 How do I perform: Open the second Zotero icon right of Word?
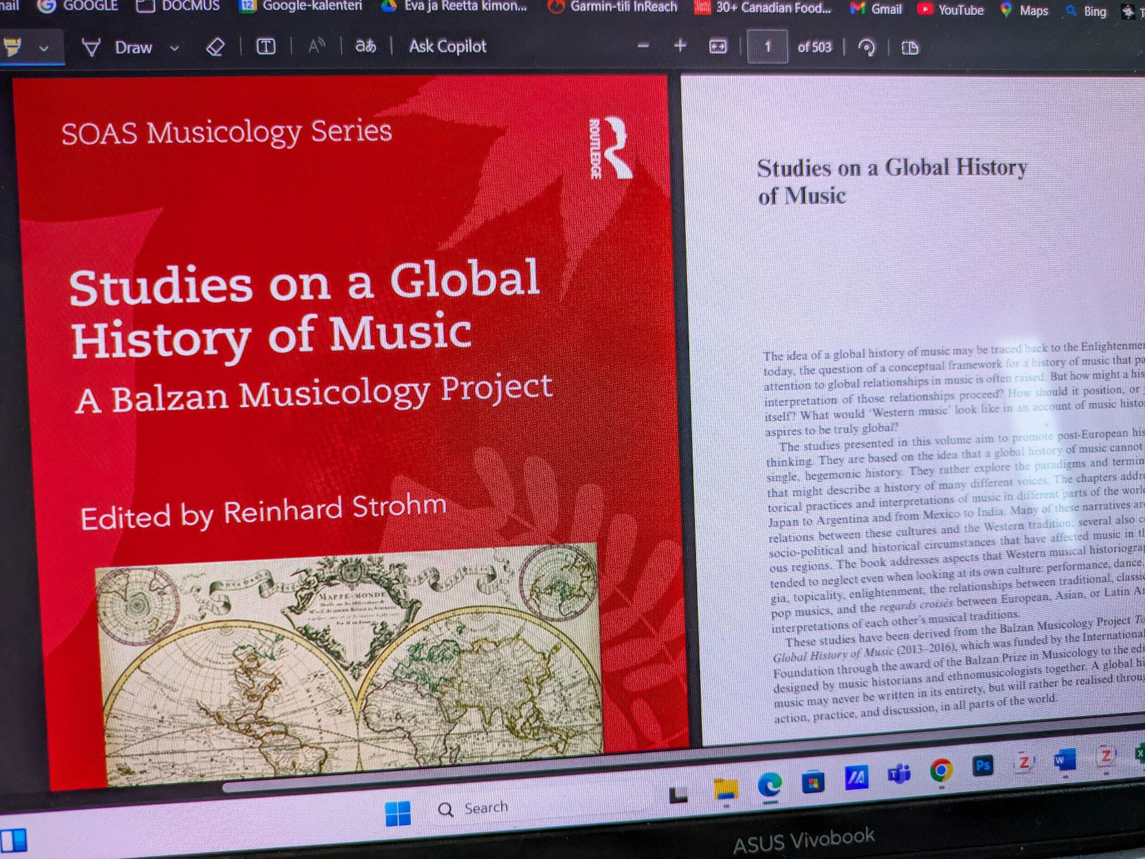[x=1106, y=757]
